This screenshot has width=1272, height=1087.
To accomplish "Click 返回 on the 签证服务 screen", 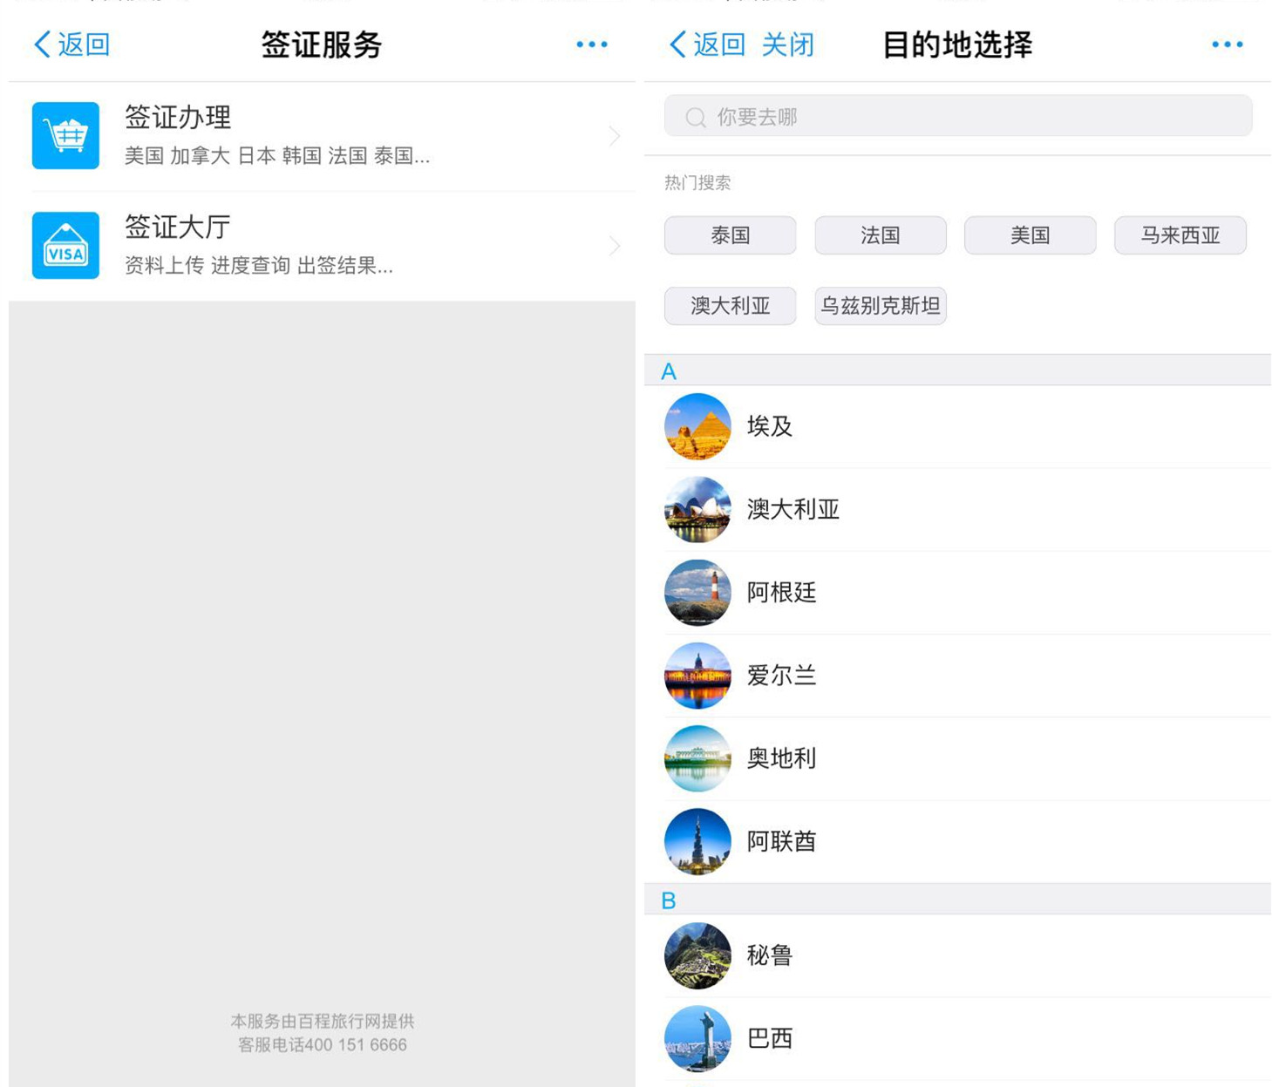I will coord(70,44).
